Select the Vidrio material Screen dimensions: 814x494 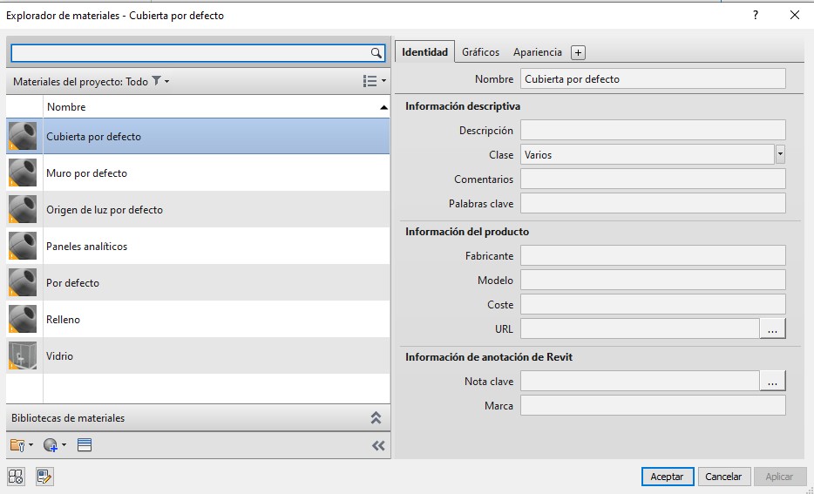tap(60, 356)
